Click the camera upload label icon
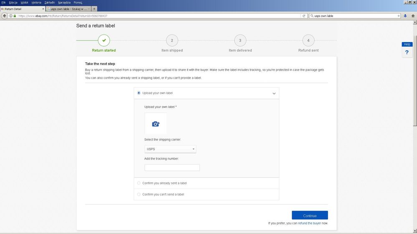Screen dimensions: 417x234 [155, 124]
